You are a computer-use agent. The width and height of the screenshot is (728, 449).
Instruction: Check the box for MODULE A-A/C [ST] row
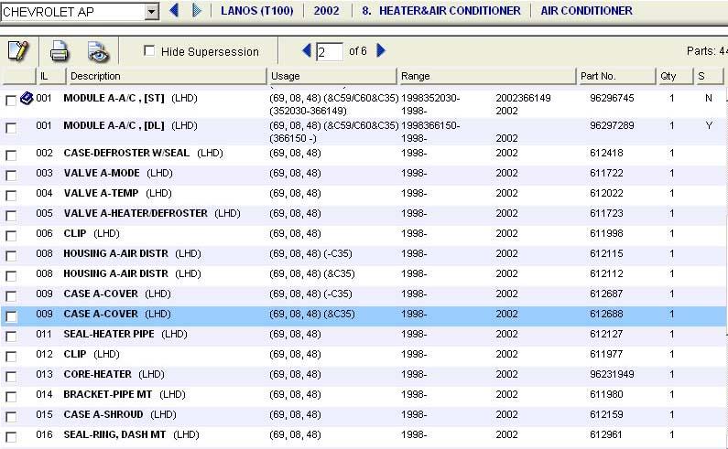[x=11, y=101]
